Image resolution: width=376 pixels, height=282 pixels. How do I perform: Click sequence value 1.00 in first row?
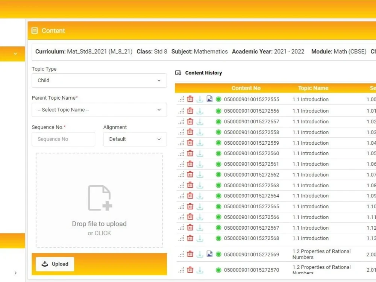click(371, 99)
